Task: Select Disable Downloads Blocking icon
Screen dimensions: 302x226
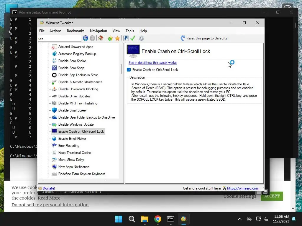Action: pyautogui.click(x=54, y=89)
